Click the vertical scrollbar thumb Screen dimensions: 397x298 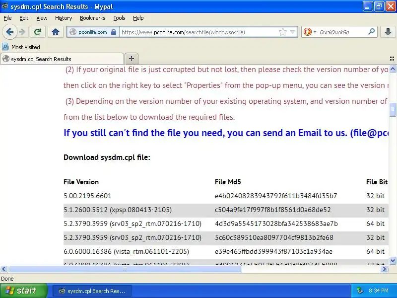(393, 109)
